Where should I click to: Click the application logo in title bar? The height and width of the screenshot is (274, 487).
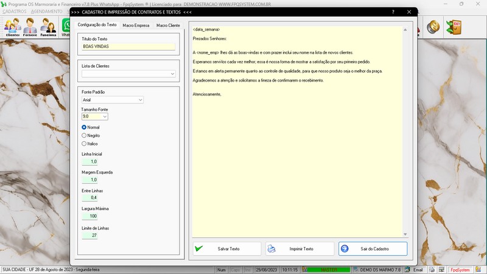4,4
